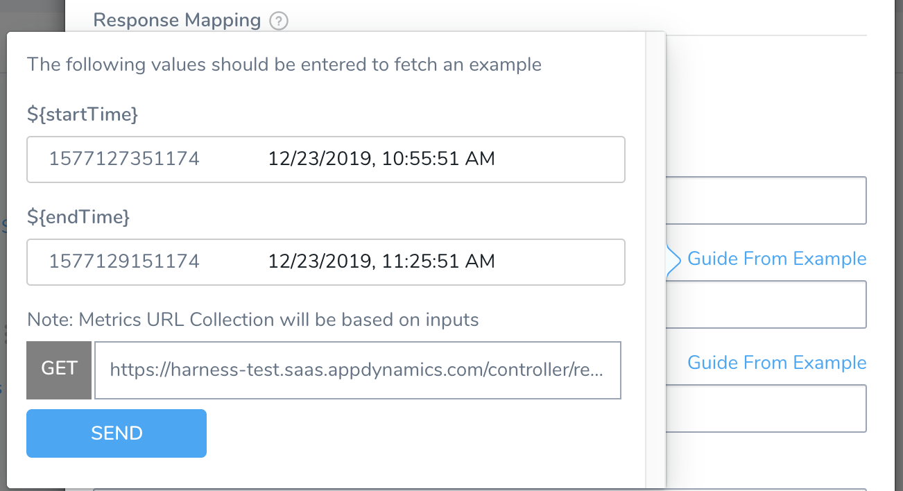This screenshot has width=903, height=491.
Task: Click the Response Mapping section heading
Action: 177,20
